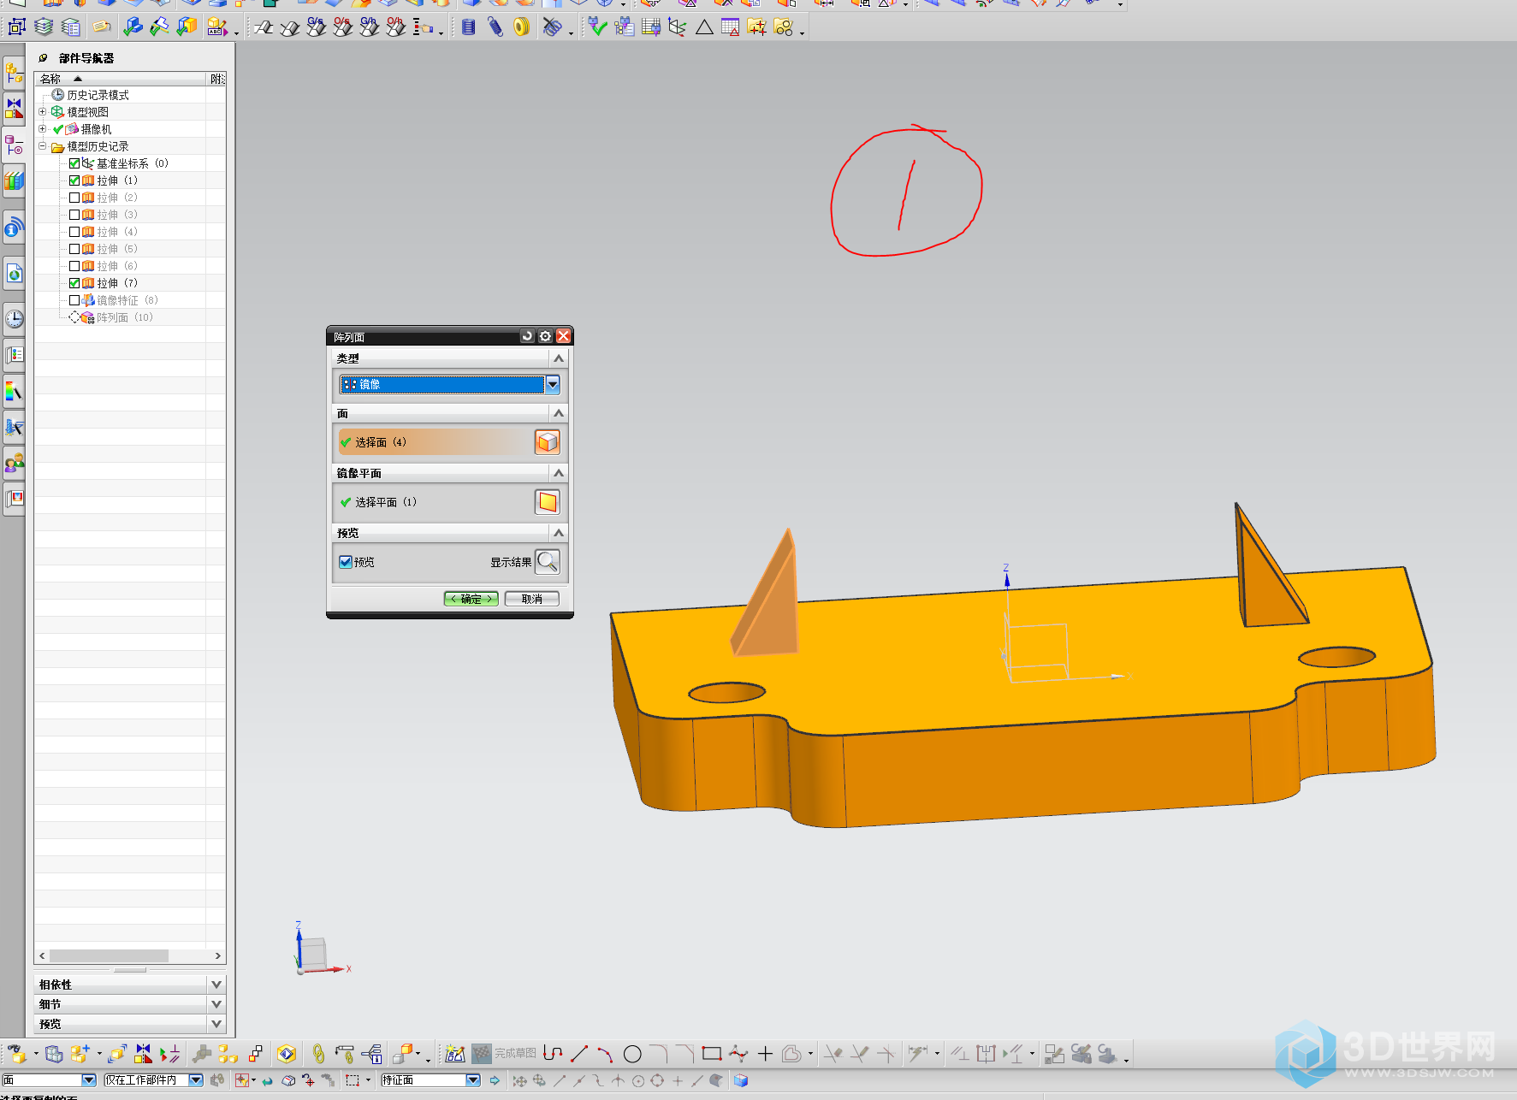The image size is (1517, 1100).
Task: Click the magnifier show result icon
Action: click(x=548, y=562)
